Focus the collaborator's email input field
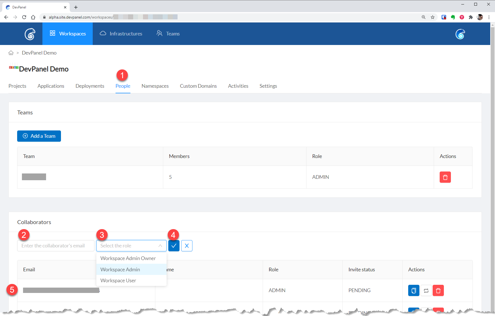This screenshot has height=316, width=495. click(56, 246)
